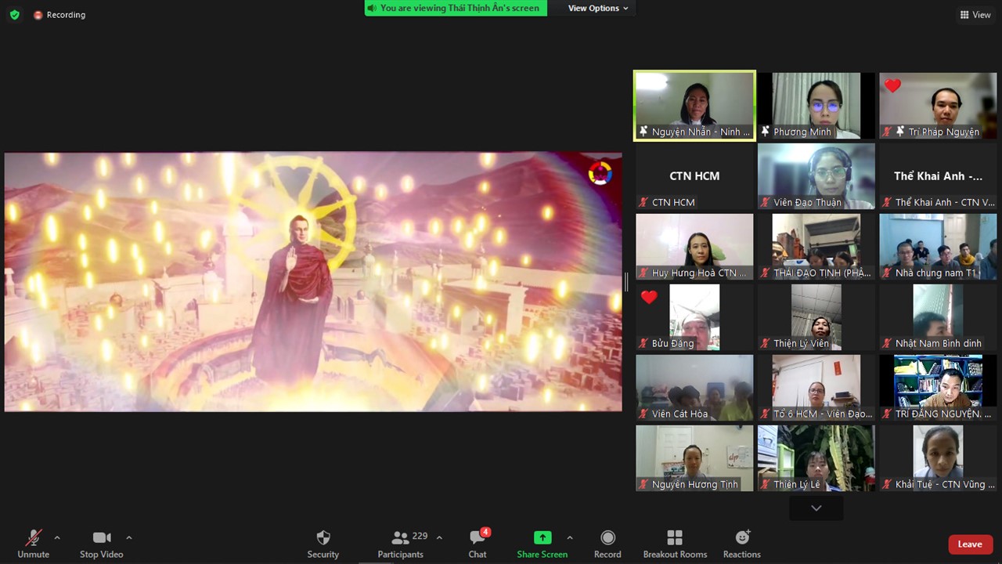Screen dimensions: 1002x564
Task: Change layout with the View button
Action: tap(975, 15)
